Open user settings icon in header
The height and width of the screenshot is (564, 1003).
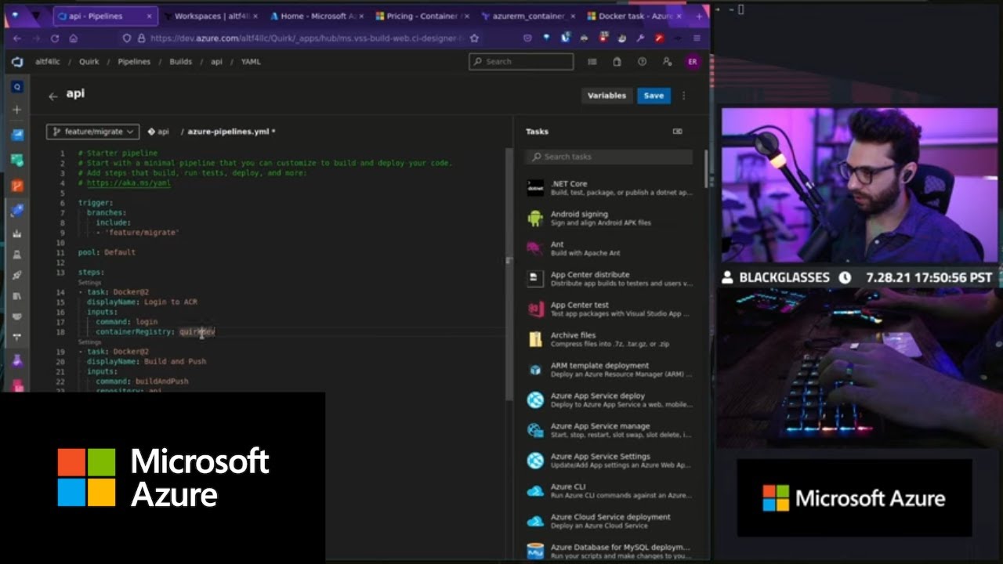pos(667,62)
